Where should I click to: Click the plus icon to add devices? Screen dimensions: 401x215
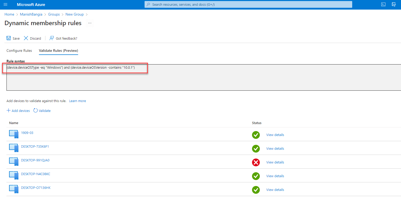(9, 111)
